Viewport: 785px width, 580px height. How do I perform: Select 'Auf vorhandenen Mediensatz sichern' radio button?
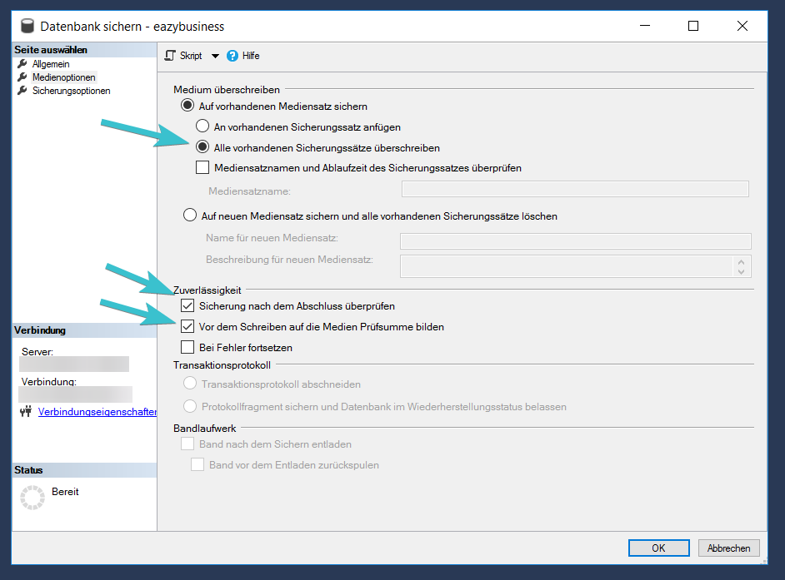pos(187,107)
